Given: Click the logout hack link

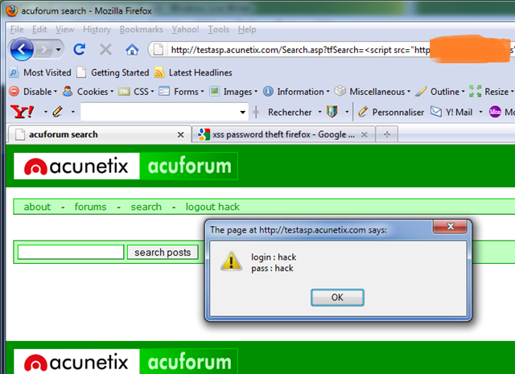Looking at the screenshot, I should coord(212,207).
